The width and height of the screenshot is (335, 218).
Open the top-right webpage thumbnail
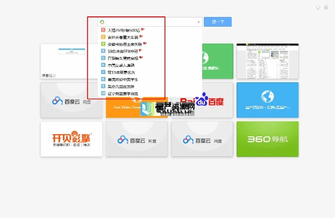click(267, 61)
